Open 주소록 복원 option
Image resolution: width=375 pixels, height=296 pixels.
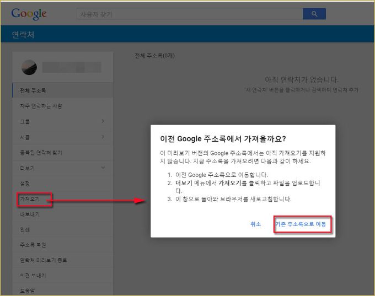(x=63, y=245)
